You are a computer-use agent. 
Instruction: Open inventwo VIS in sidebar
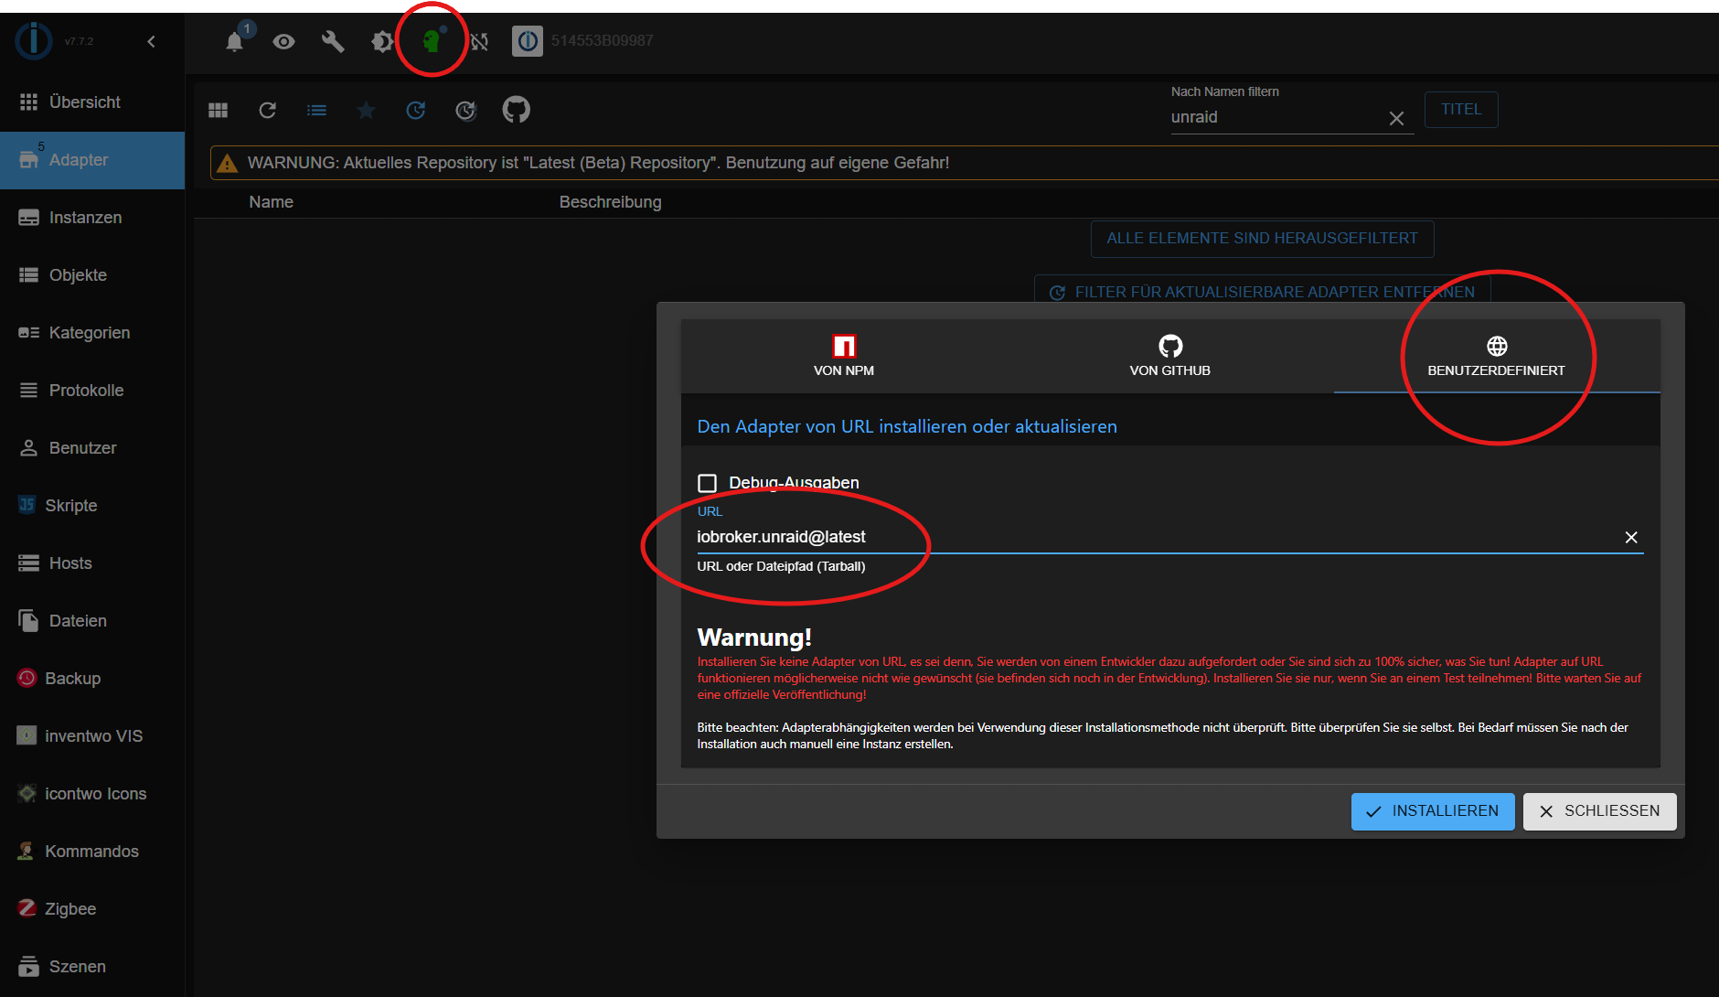coord(92,736)
